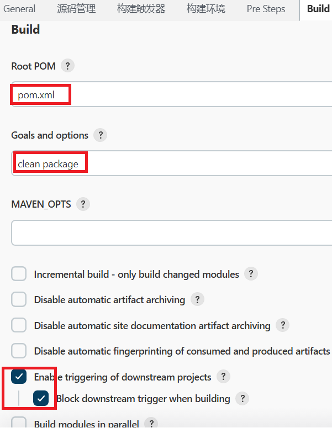Open the Pre Steps tab
The width and height of the screenshot is (332, 428).
coord(266,9)
